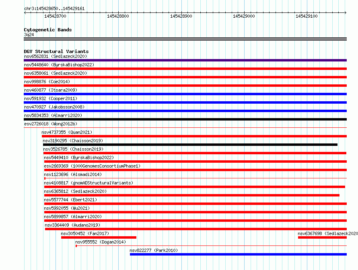Image resolution: width=358 pixels, height=270 pixels.
Task: Click the 145428800 ruler position label
Action: pos(118,16)
